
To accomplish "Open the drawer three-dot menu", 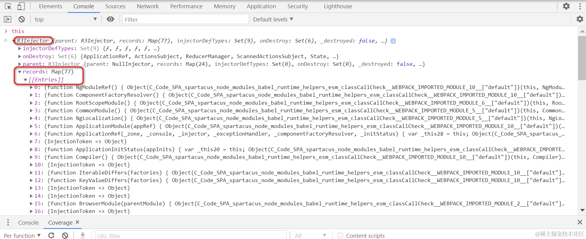I will [8, 222].
